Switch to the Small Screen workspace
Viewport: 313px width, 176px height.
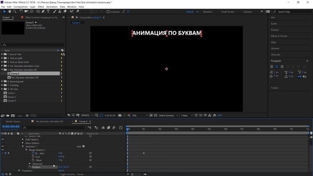[x=228, y=12]
